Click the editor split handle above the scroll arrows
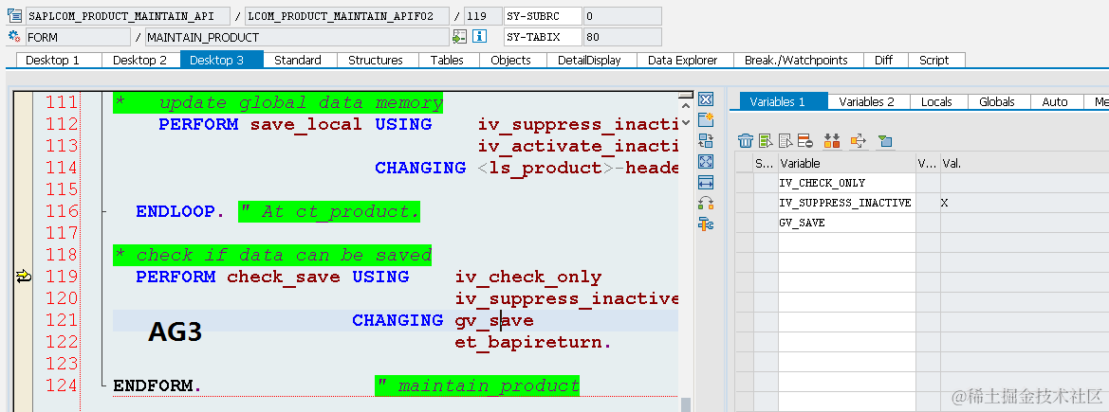 (685, 95)
